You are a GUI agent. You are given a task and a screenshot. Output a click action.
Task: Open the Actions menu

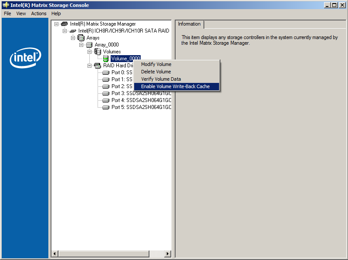coord(39,13)
